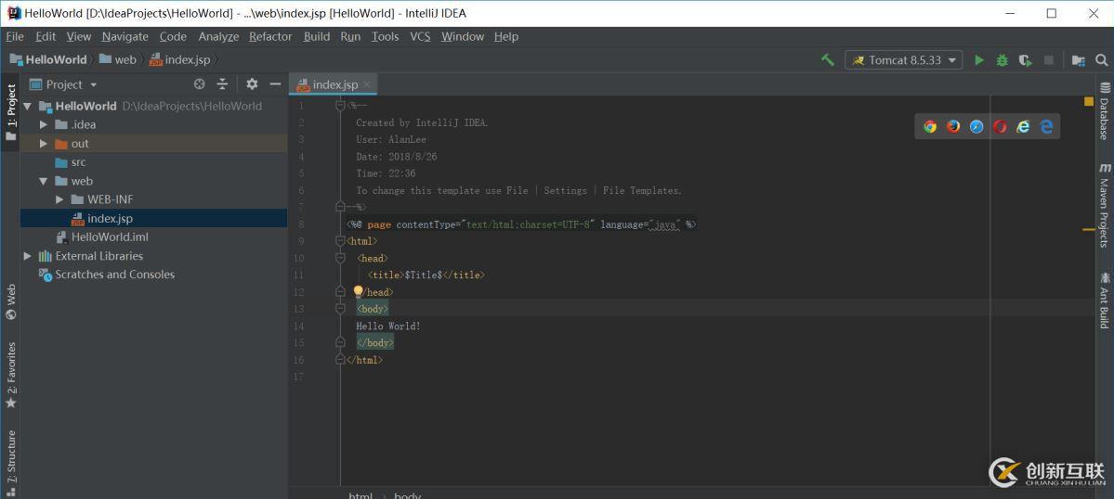Screen dimensions: 1114x499
Task: Toggle the 1: Project side tab
Action: [10, 112]
